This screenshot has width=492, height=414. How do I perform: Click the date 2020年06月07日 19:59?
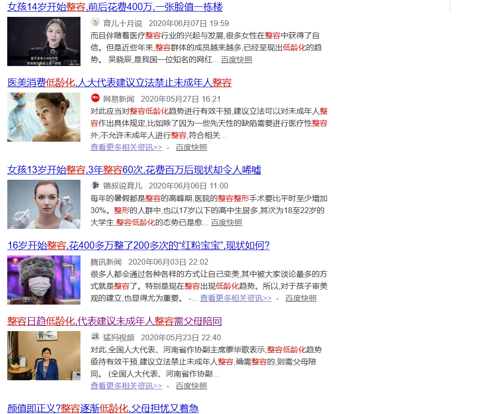(x=188, y=23)
